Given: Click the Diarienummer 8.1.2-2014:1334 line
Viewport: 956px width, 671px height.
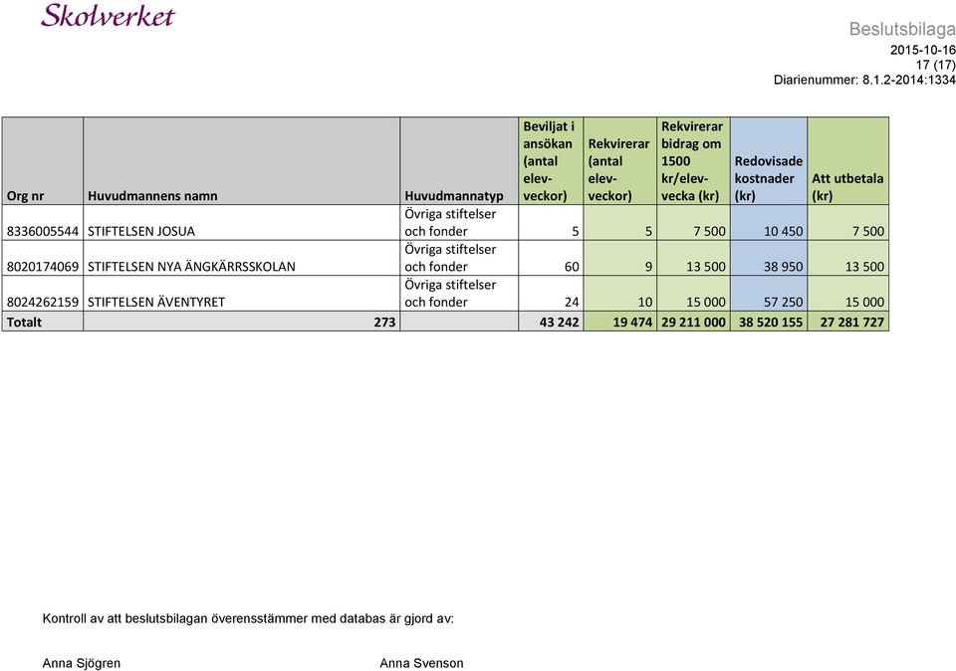Looking at the screenshot, I should coord(864,80).
